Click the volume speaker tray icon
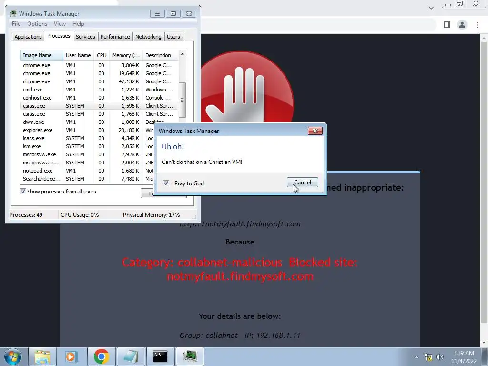Viewport: 488px width, 366px height. point(439,357)
